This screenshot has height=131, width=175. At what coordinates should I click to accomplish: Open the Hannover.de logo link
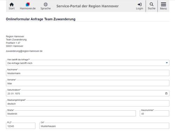(x=28, y=6)
